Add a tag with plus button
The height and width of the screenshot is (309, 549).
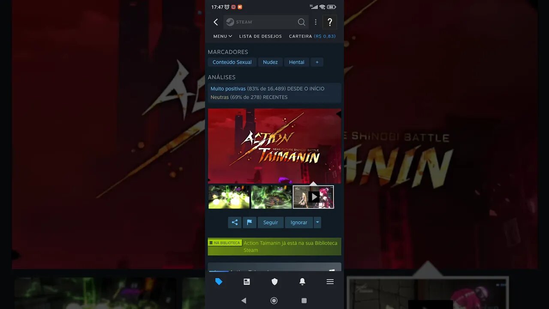[317, 62]
